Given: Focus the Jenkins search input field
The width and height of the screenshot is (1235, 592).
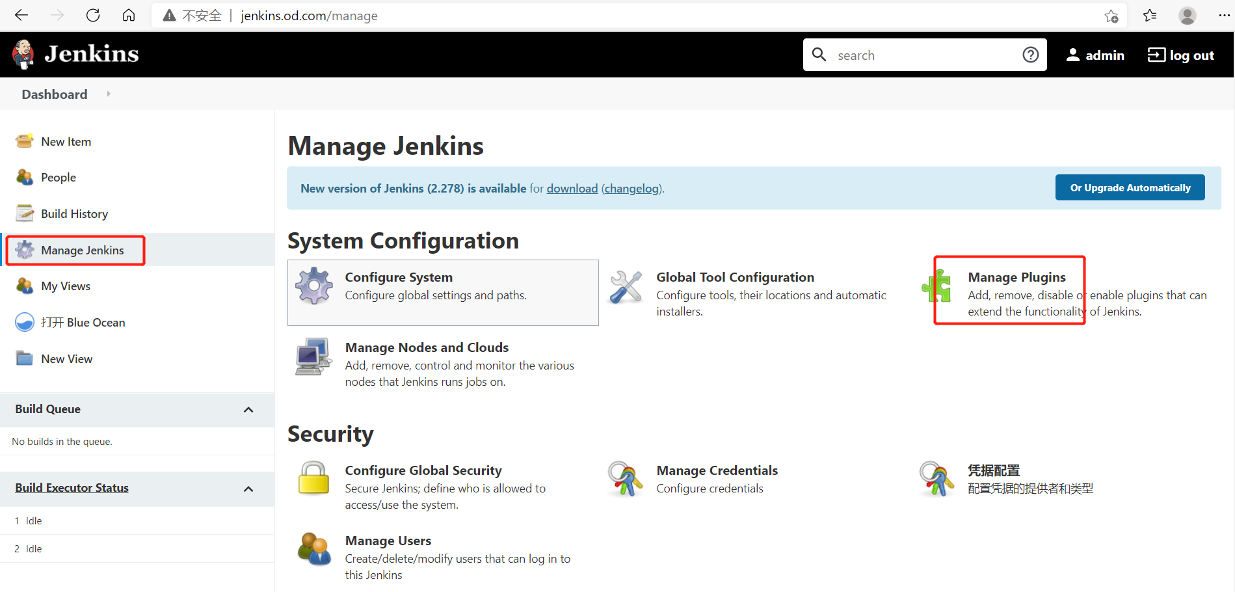Looking at the screenshot, I should click(x=925, y=55).
